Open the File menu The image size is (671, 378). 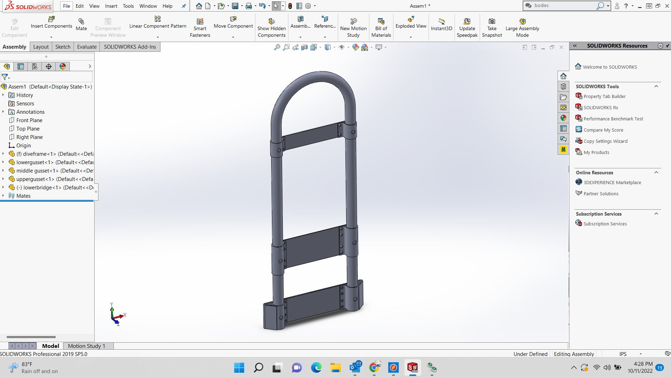67,6
